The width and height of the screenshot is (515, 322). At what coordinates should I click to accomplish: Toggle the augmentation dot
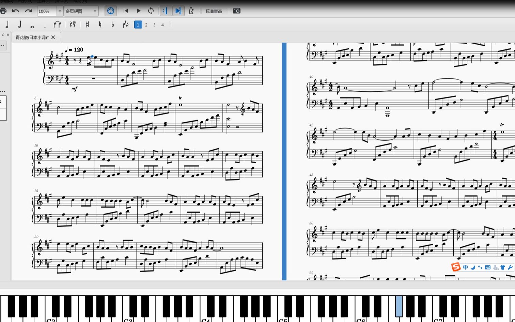point(45,27)
